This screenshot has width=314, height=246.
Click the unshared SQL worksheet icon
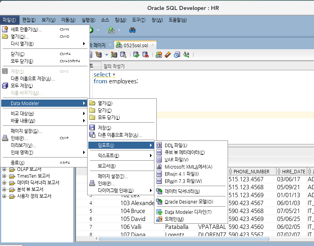pyautogui.click(x=159, y=54)
